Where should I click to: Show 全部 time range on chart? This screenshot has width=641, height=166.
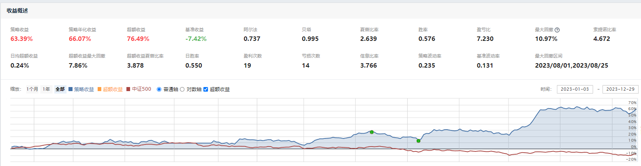[60, 89]
